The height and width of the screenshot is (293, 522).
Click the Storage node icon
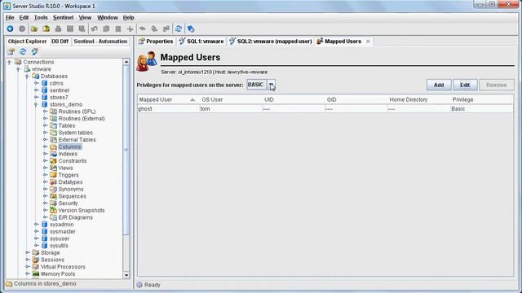pyautogui.click(x=36, y=252)
